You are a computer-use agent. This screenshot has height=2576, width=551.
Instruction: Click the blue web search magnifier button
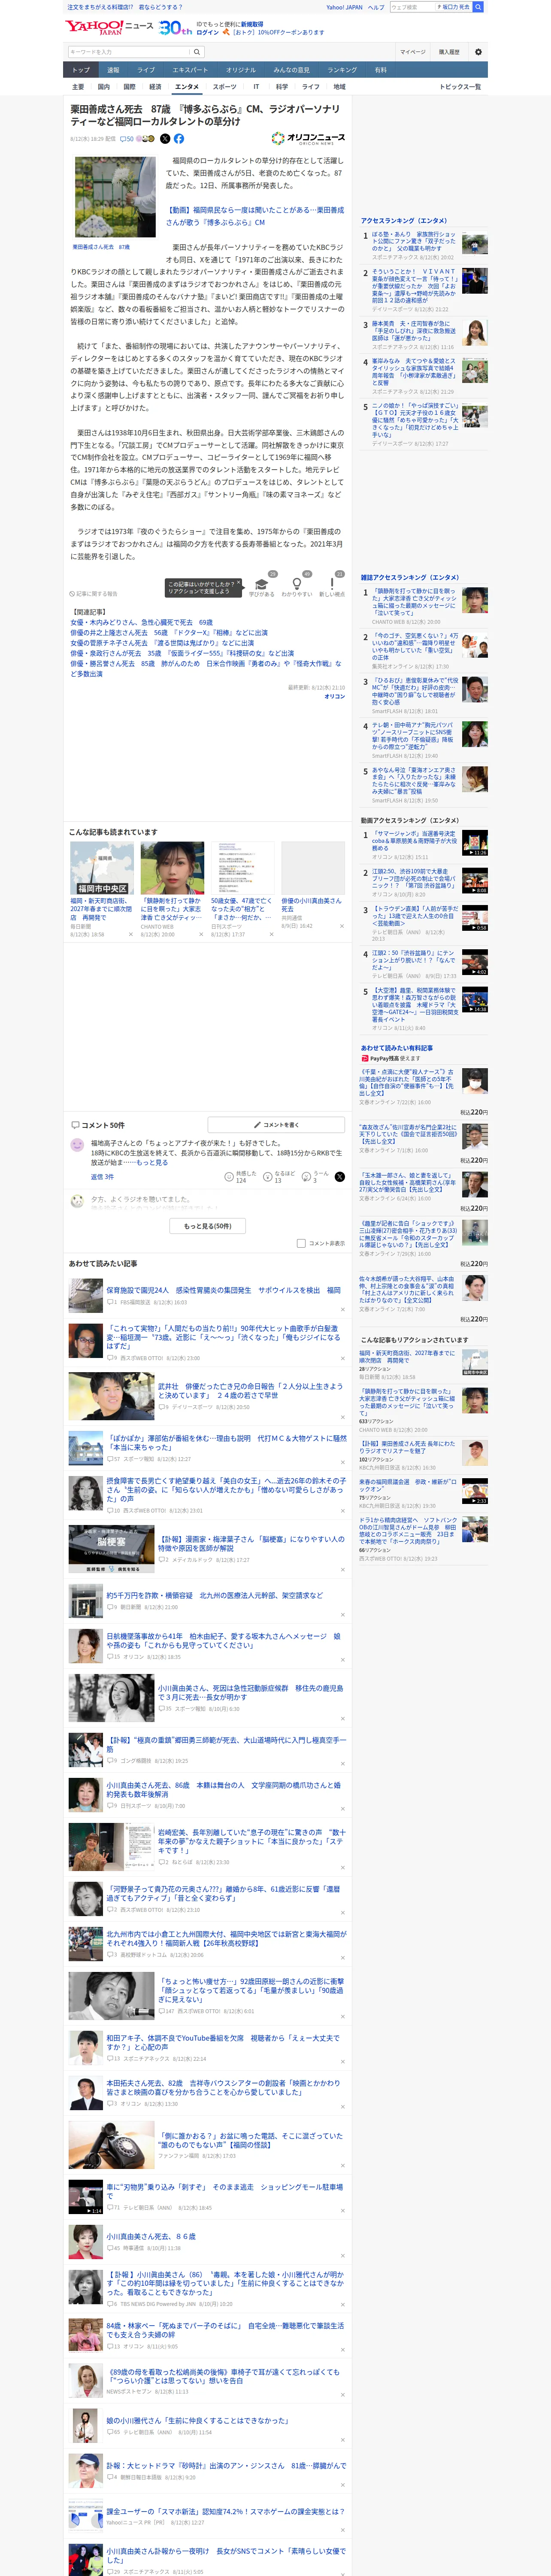pos(478,7)
